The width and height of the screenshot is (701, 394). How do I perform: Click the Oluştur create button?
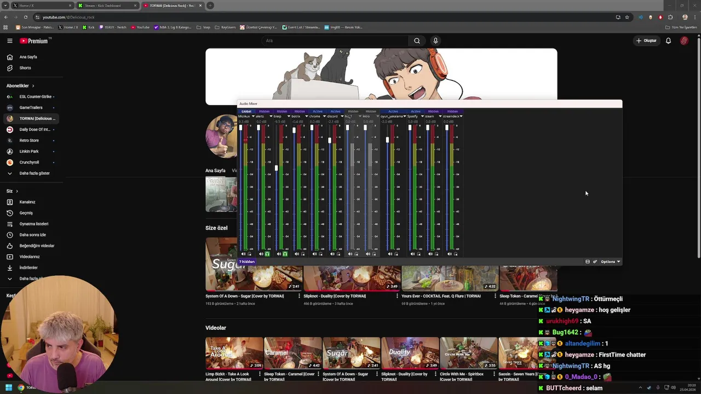click(646, 40)
